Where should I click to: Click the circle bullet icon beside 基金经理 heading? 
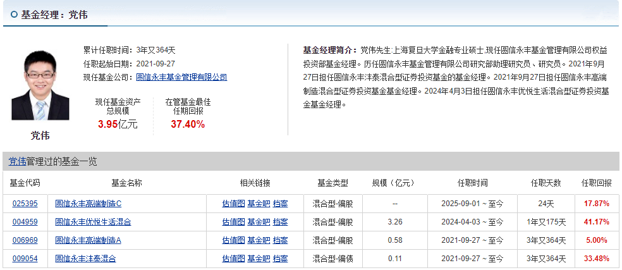click(15, 15)
